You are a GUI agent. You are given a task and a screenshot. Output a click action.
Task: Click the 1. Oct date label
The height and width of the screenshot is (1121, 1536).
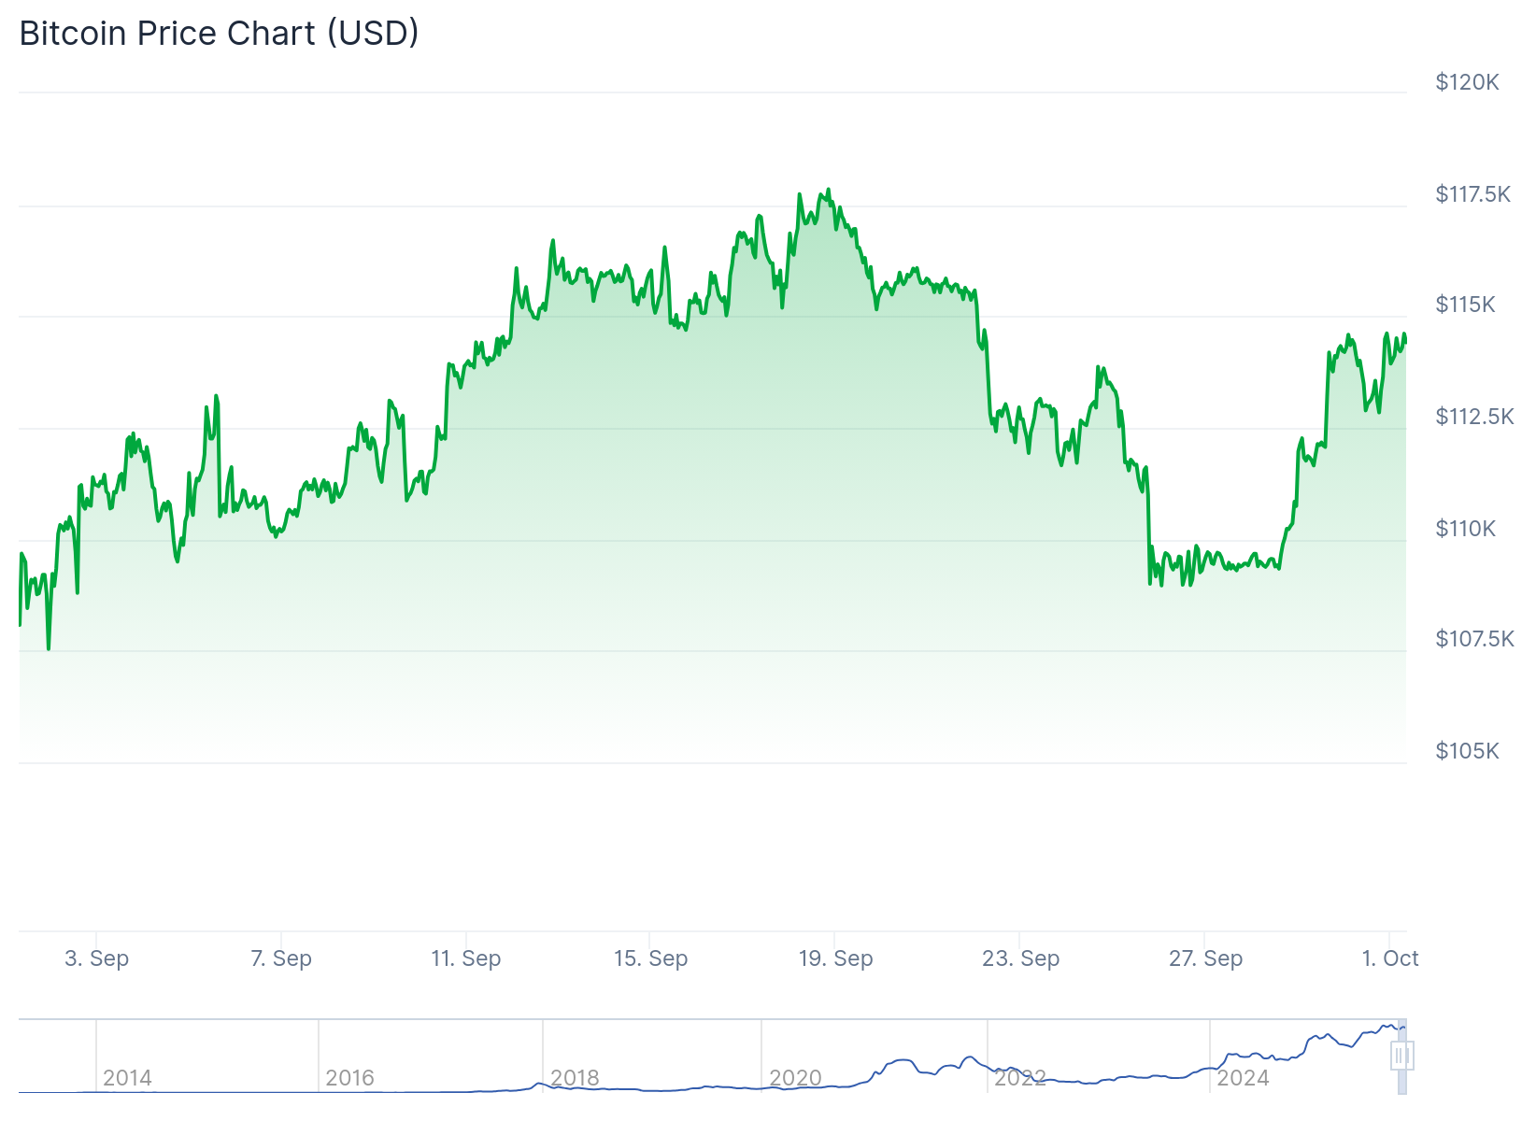pyautogui.click(x=1389, y=958)
